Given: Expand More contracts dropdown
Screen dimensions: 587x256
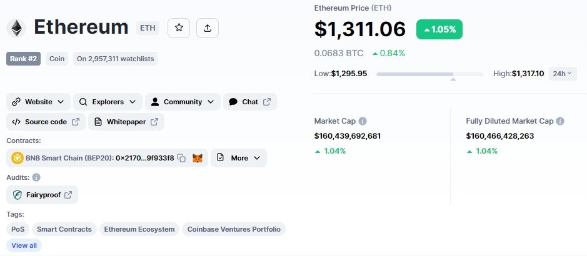Looking at the screenshot, I should click(x=239, y=158).
